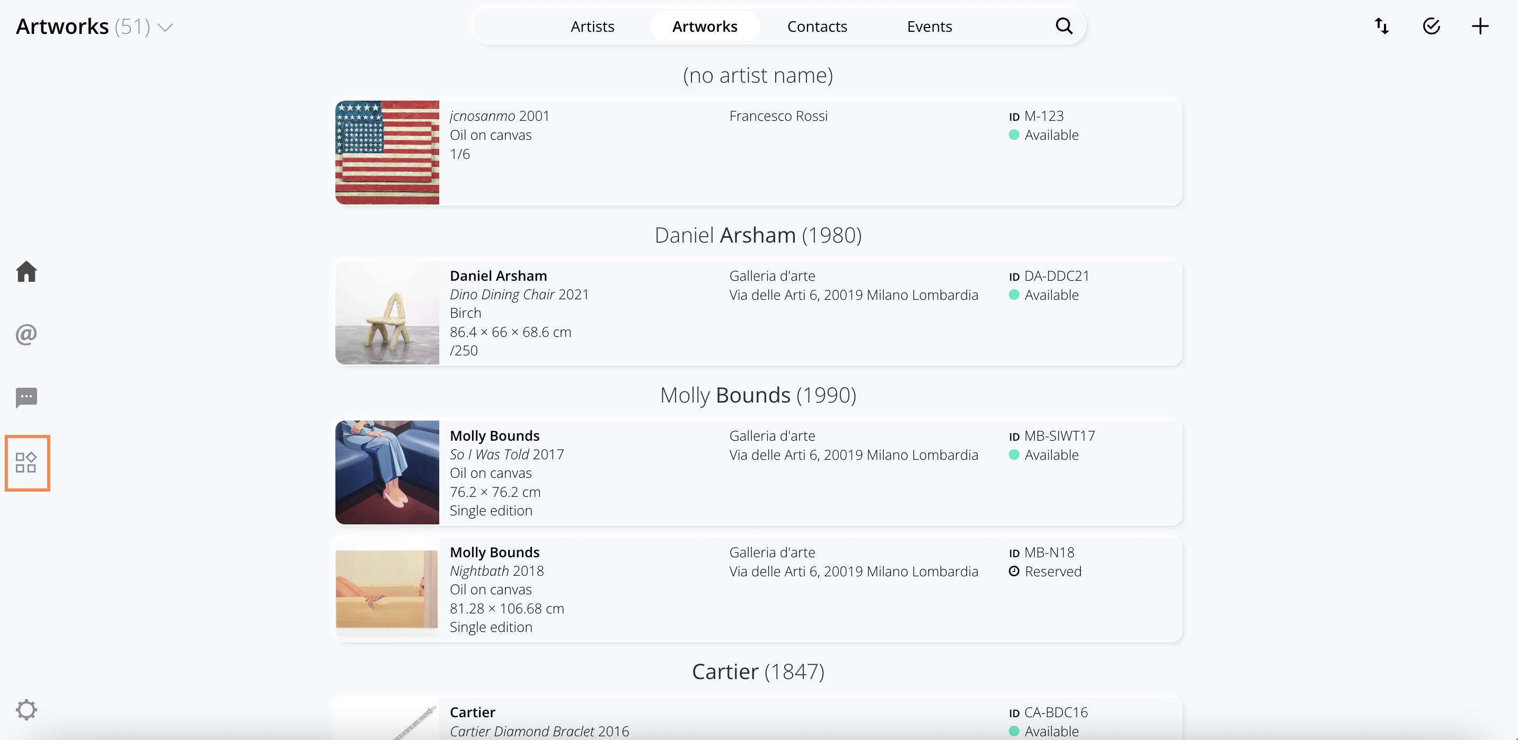Open the Events tab
The width and height of the screenshot is (1518, 740).
(929, 26)
